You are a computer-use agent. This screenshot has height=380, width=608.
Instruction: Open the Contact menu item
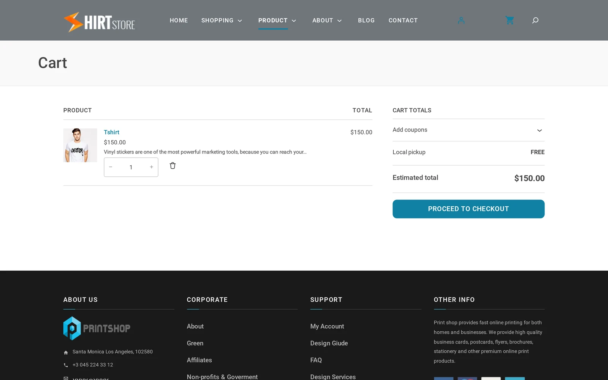tap(403, 21)
